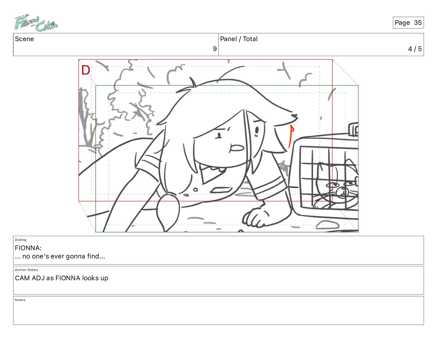Click the Scene label
Viewport: 437px width, 338px height.
pyautogui.click(x=24, y=39)
